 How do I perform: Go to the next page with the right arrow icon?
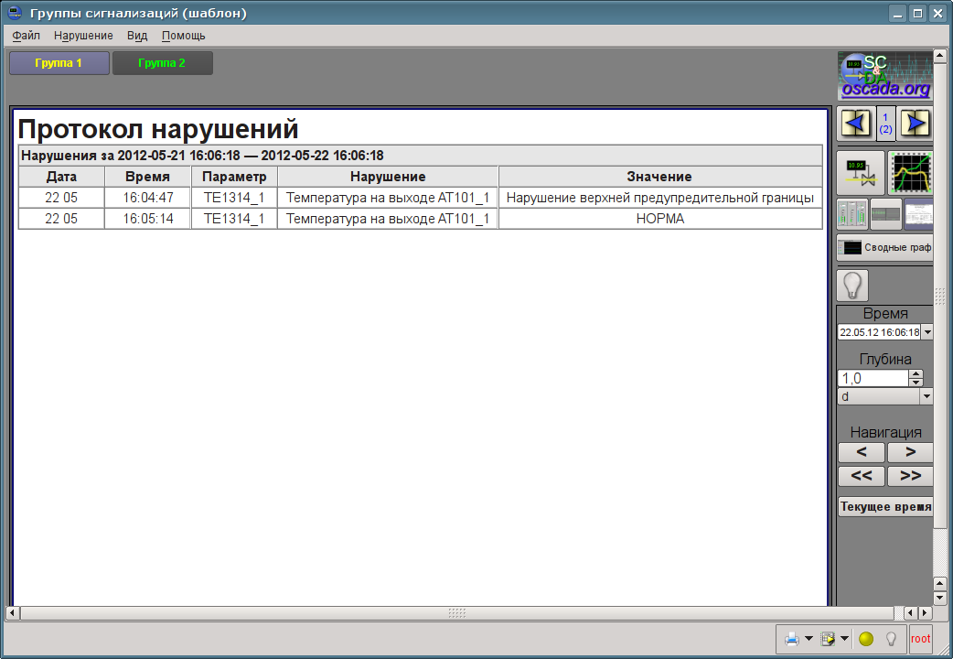coord(915,123)
